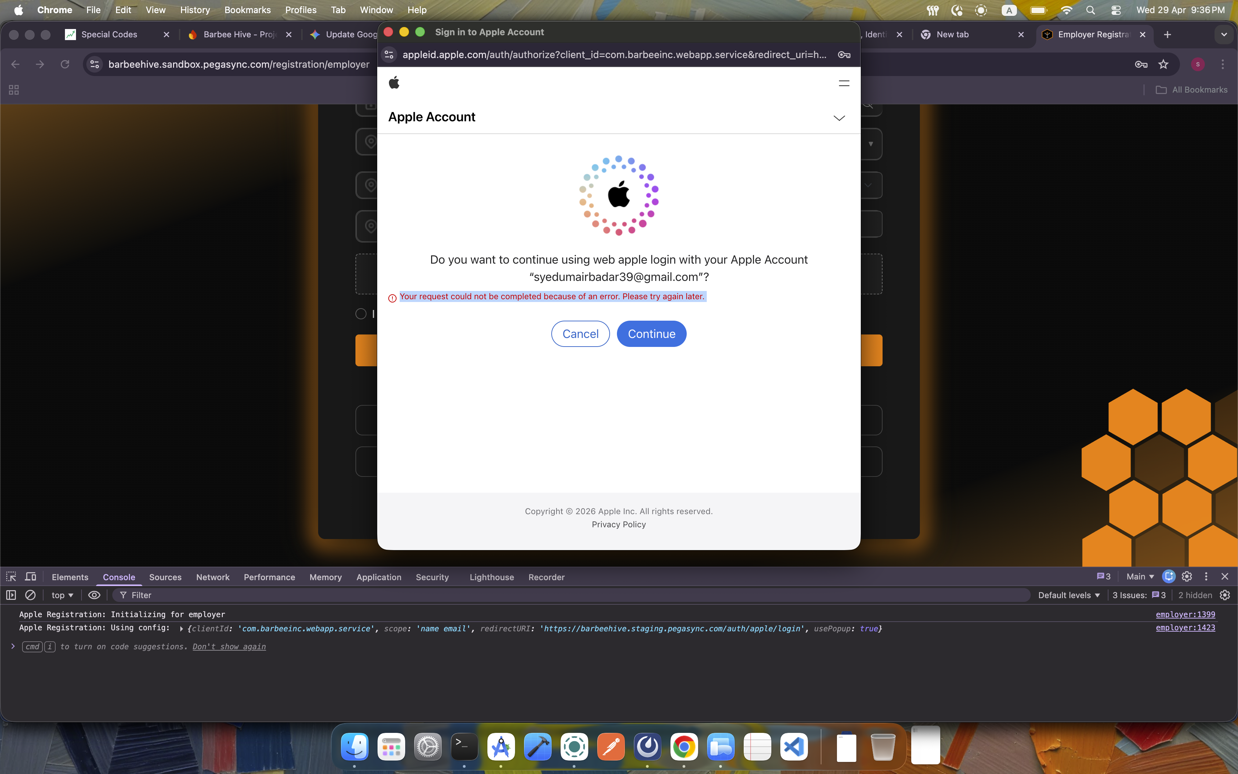Open the Application tab in DevTools
Viewport: 1238px width, 774px height.
pyautogui.click(x=379, y=577)
